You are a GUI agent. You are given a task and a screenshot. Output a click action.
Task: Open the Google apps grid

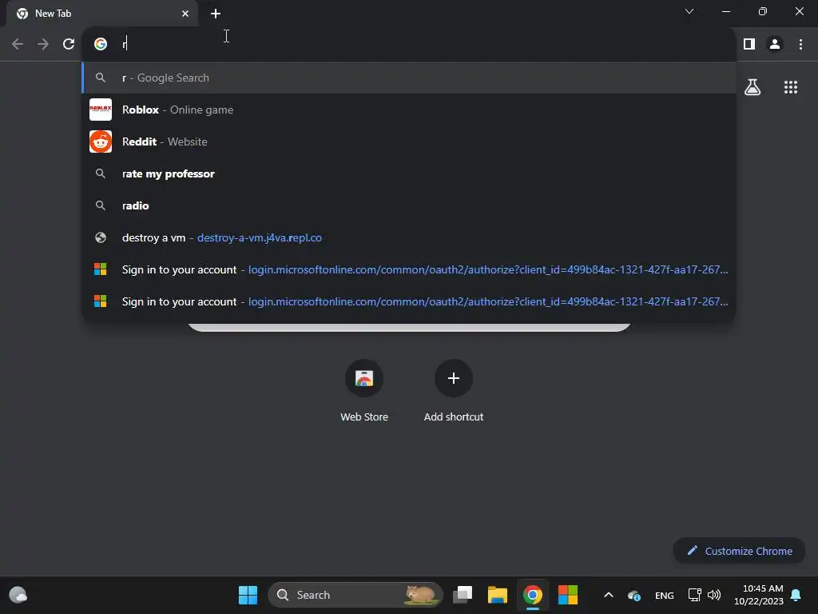[791, 87]
